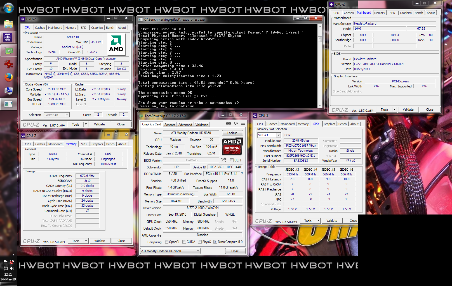Viewport: 452px width, 286px height.
Task: Toggle the PhysX checkbox
Action: point(200,242)
